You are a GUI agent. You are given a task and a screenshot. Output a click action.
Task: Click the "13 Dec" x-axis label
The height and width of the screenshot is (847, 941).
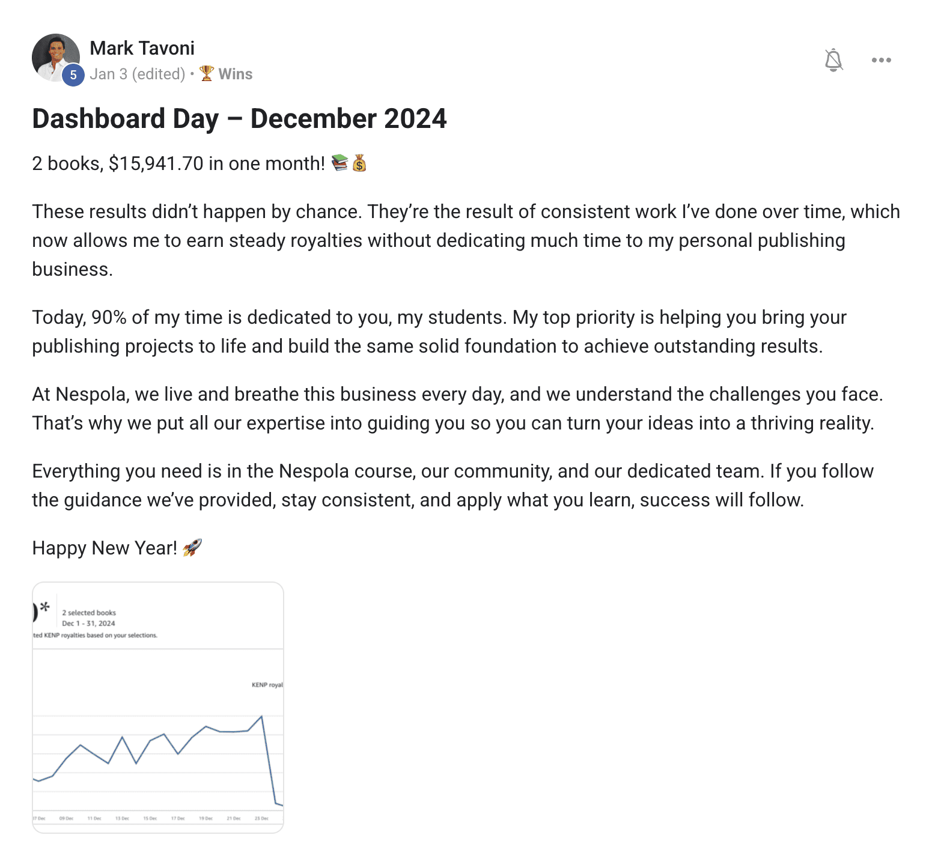122,818
